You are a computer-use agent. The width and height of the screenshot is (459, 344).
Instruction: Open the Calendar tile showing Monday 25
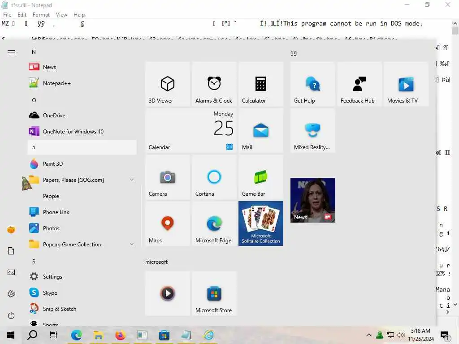tap(191, 130)
